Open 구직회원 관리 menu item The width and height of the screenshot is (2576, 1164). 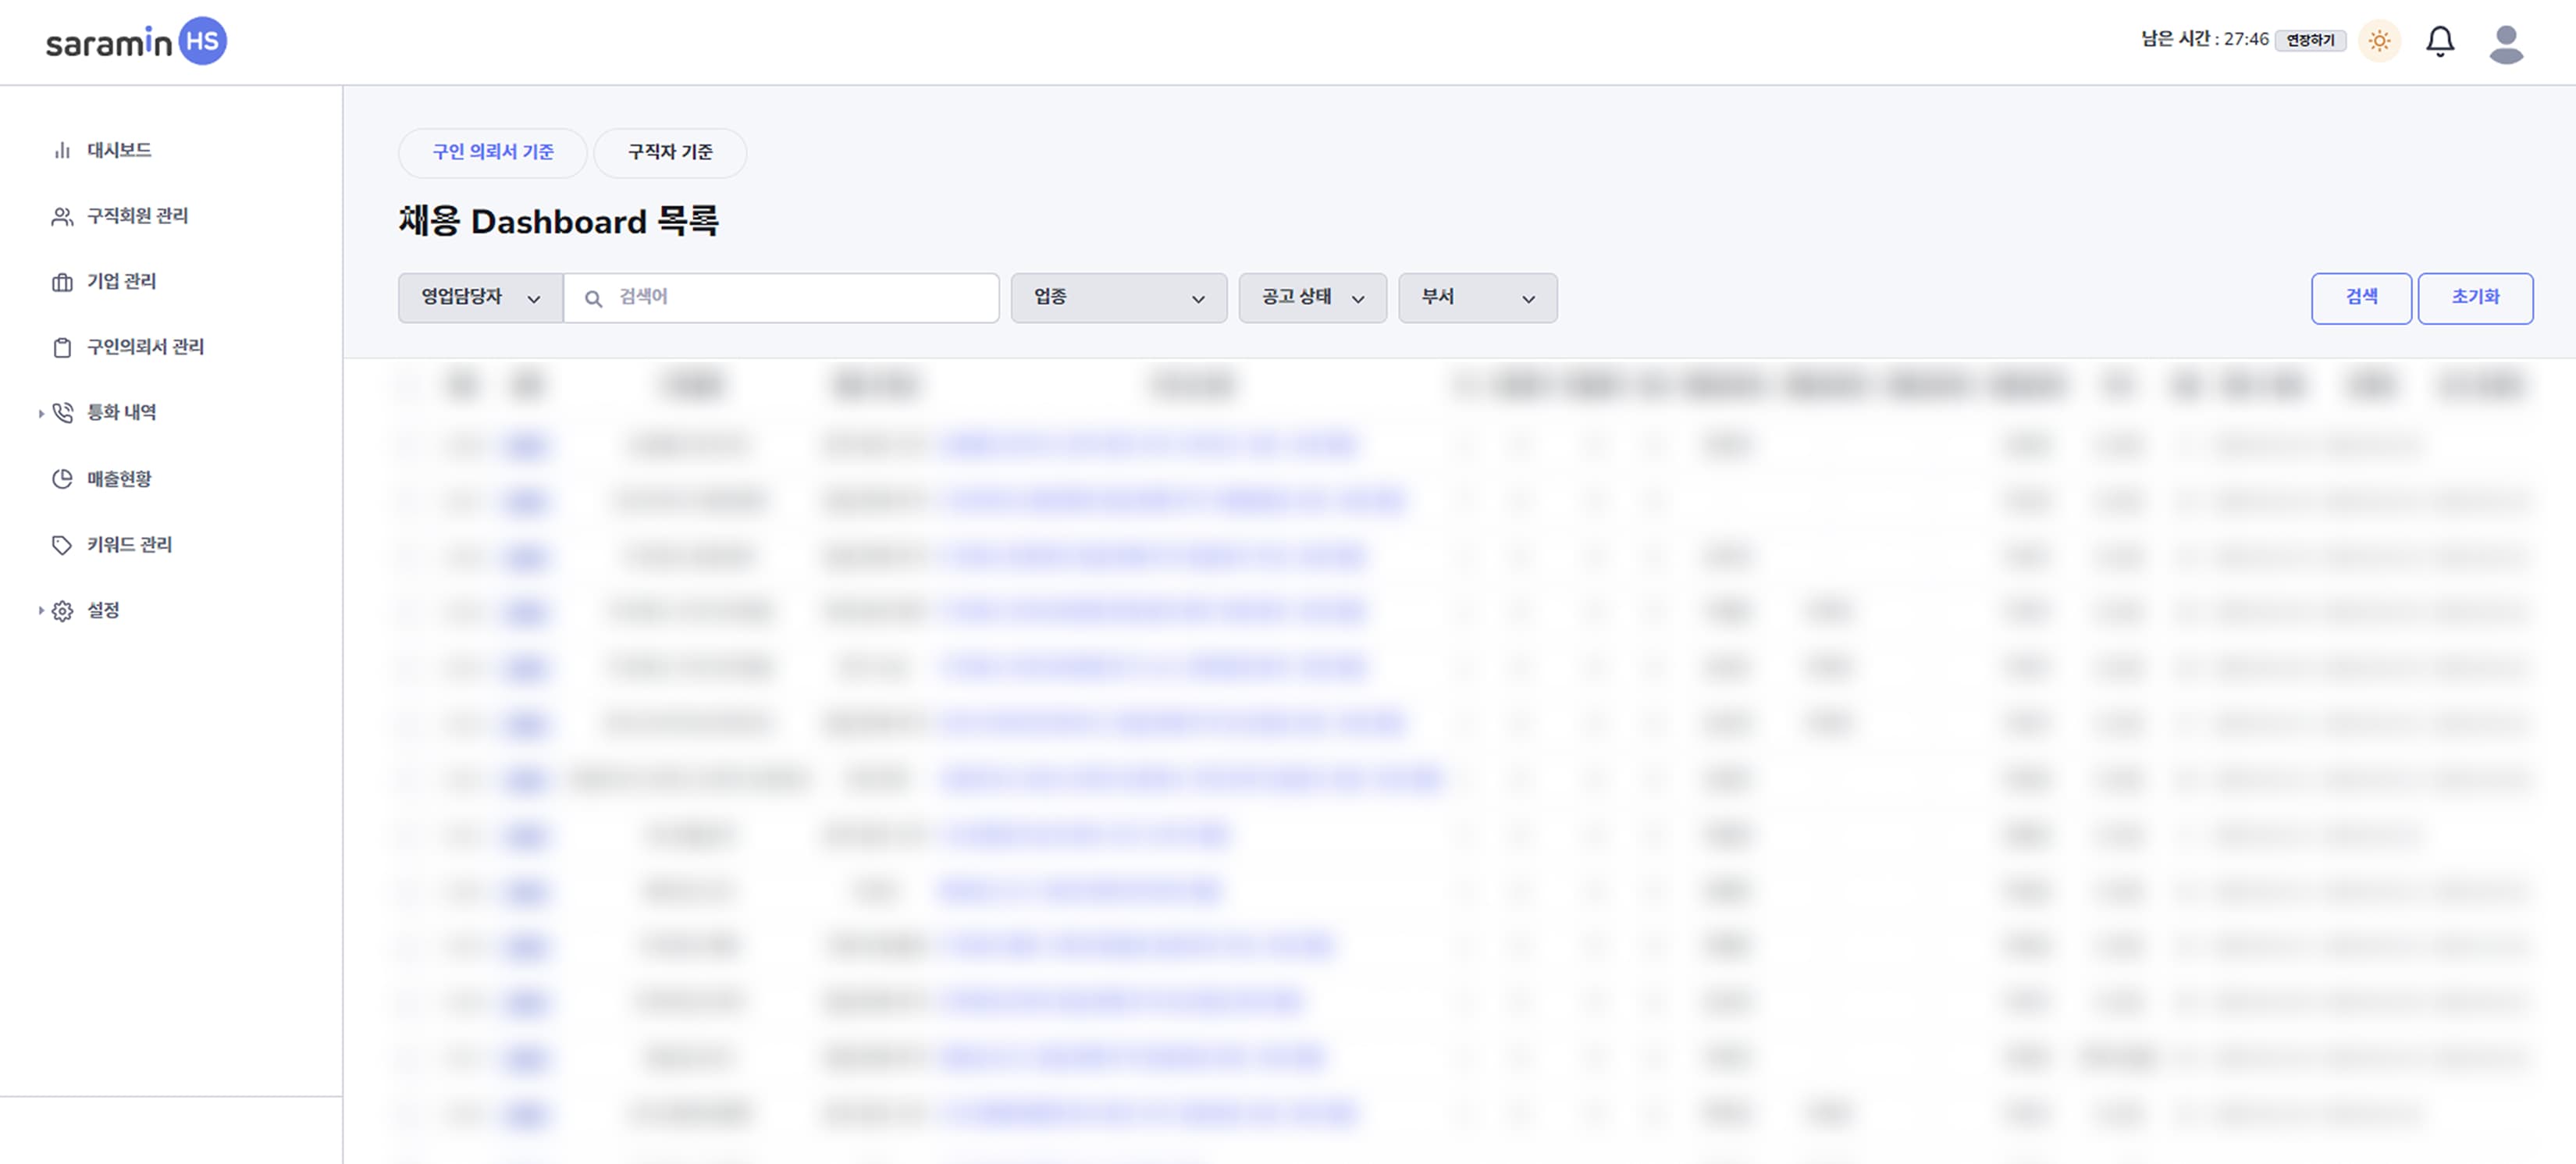(x=138, y=216)
